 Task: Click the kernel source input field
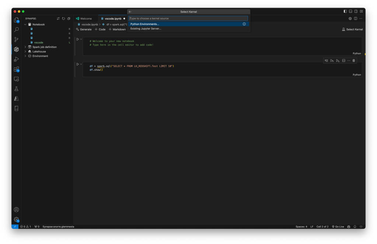click(x=188, y=18)
